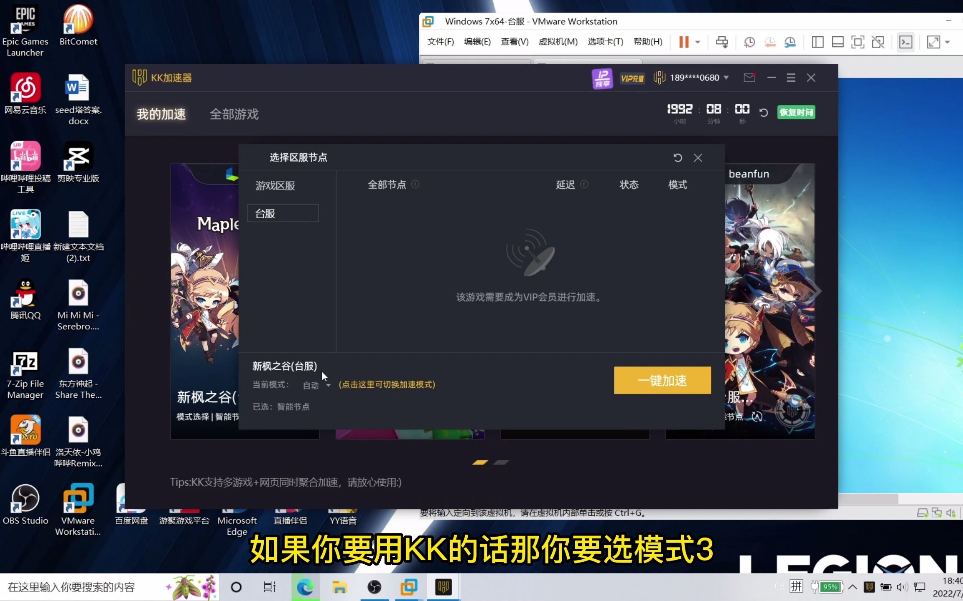Switch to KK加速器 taskbar icon
Image resolution: width=963 pixels, height=601 pixels.
tap(443, 587)
